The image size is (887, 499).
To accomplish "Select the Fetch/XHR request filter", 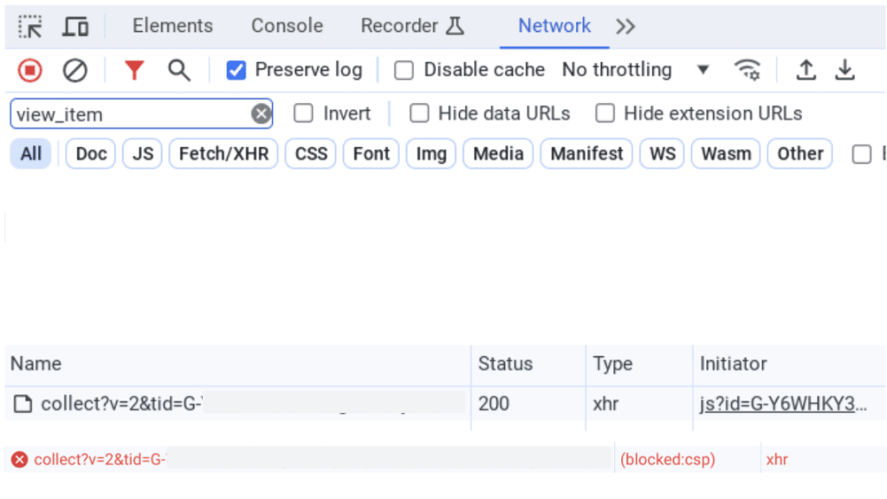I will [x=223, y=153].
